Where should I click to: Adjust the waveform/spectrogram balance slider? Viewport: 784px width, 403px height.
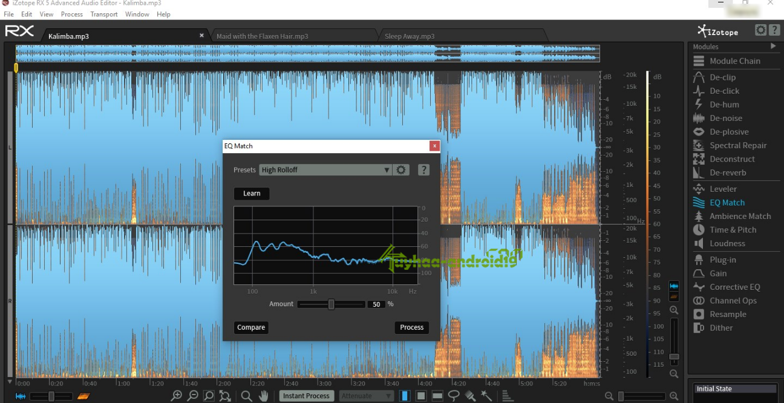(x=51, y=396)
